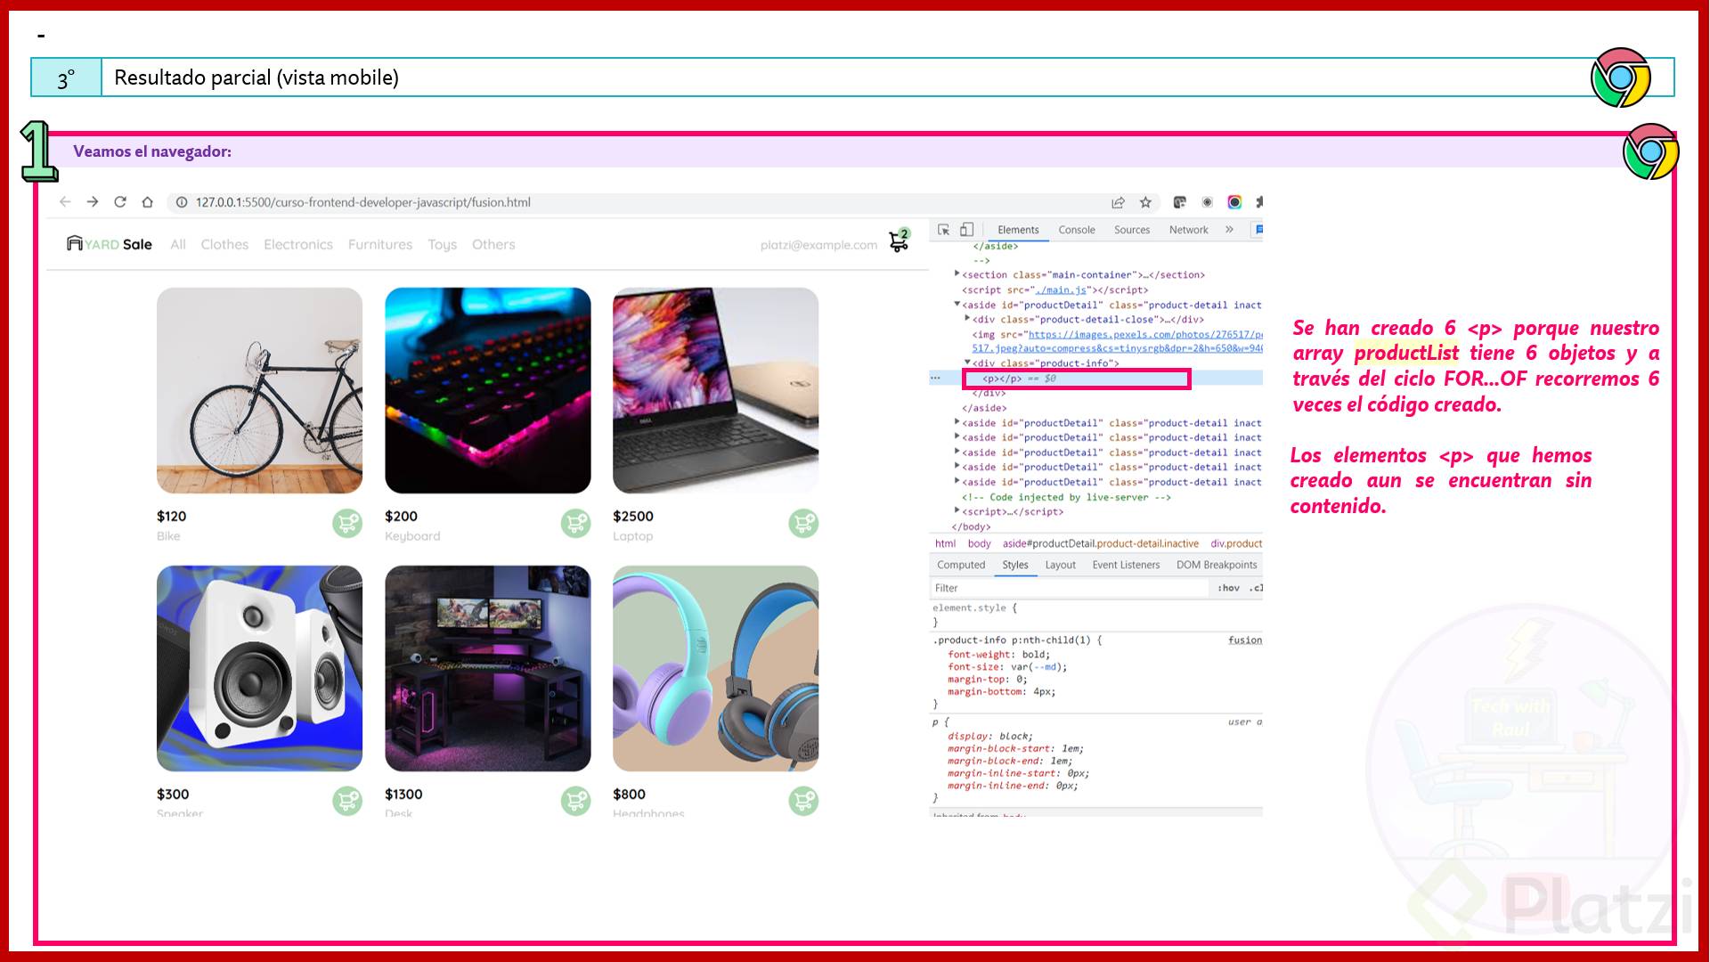Select the div.product breadcrumb
The image size is (1710, 962).
[1236, 543]
